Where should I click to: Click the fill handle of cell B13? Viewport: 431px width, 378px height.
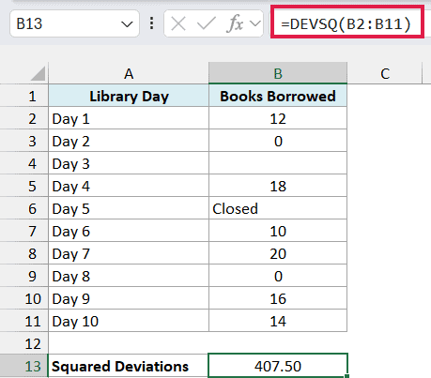point(346,376)
